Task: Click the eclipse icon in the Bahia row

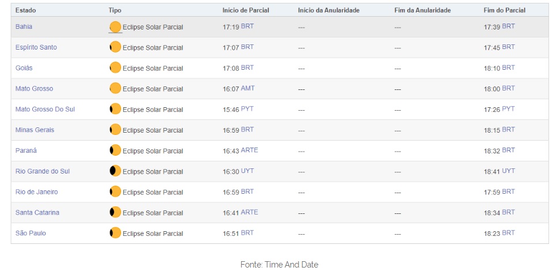Action: [115, 27]
